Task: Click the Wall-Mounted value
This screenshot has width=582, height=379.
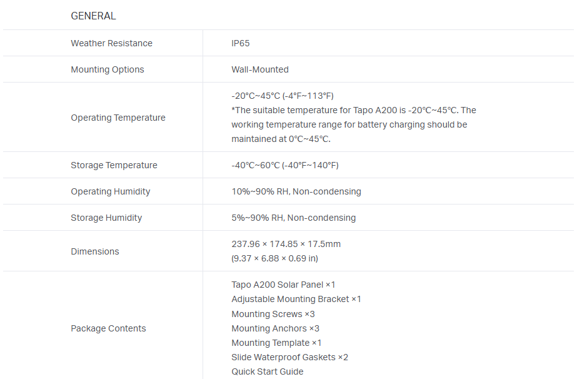Action: 260,69
